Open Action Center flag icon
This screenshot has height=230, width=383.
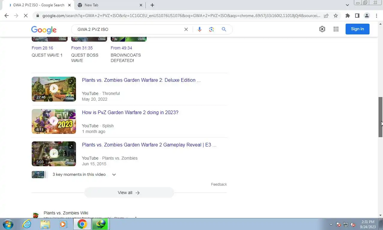pyautogui.click(x=338, y=224)
